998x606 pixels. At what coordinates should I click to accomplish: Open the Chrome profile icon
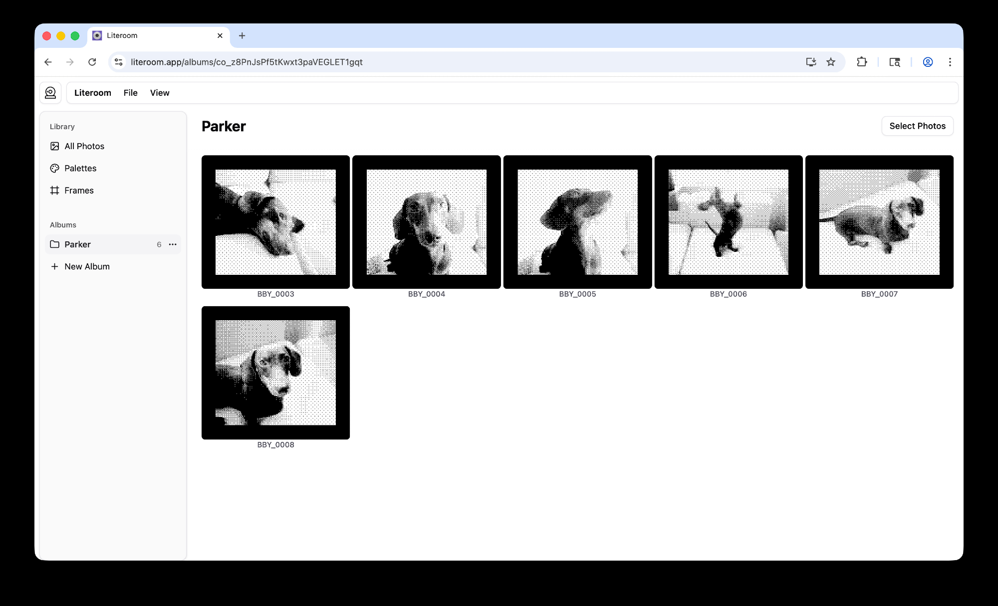coord(928,62)
